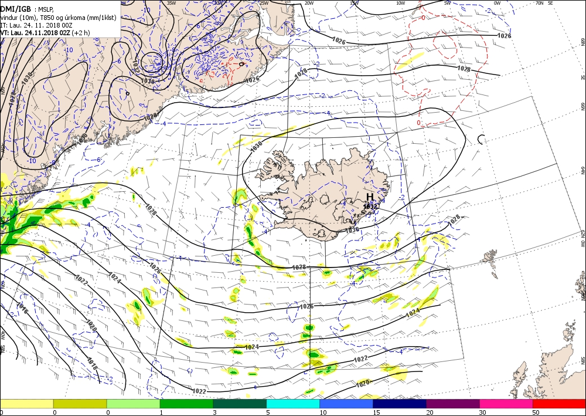Click legend scale value '30'
586x416 pixels.
(483, 412)
